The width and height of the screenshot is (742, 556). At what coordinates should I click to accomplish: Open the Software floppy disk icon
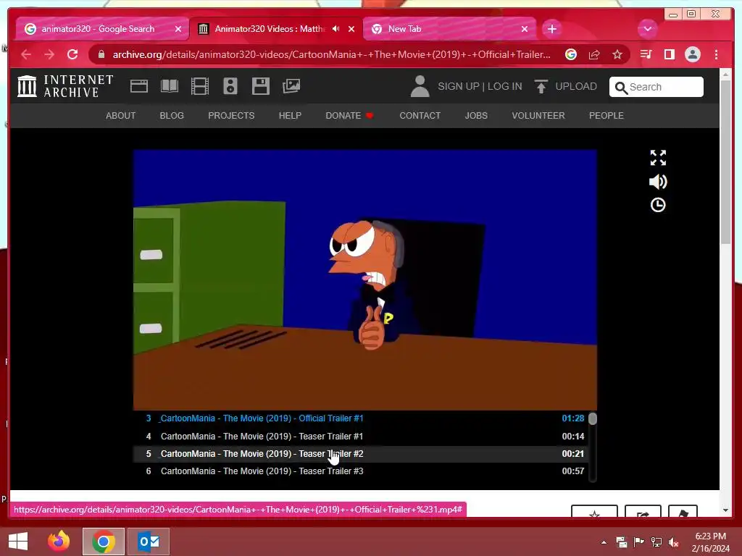[x=260, y=86]
